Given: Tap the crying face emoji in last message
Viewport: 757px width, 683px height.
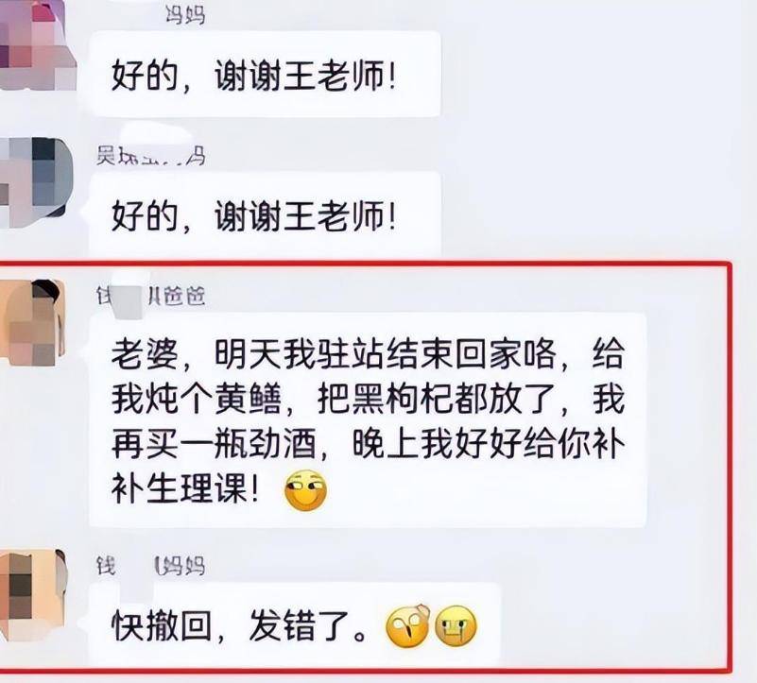Looking at the screenshot, I should 456,626.
